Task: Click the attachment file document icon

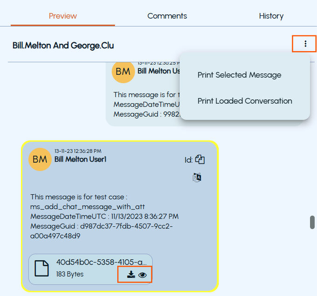Action: (x=41, y=269)
